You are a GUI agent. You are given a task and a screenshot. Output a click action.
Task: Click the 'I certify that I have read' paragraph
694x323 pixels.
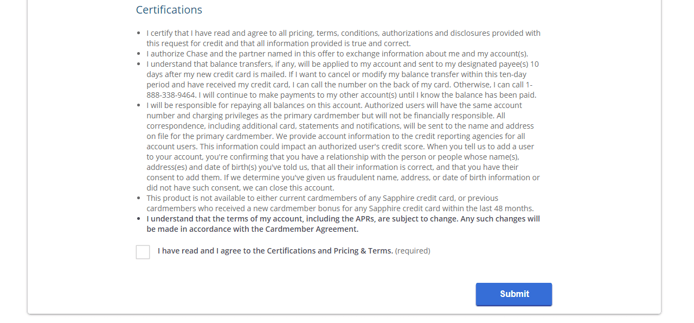343,38
